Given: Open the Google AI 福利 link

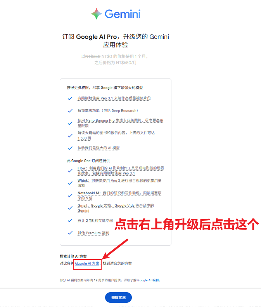Looking at the screenshot, I should click(148, 280).
